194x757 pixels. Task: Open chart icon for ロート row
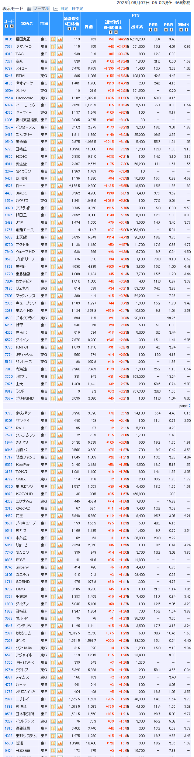tap(60, 186)
